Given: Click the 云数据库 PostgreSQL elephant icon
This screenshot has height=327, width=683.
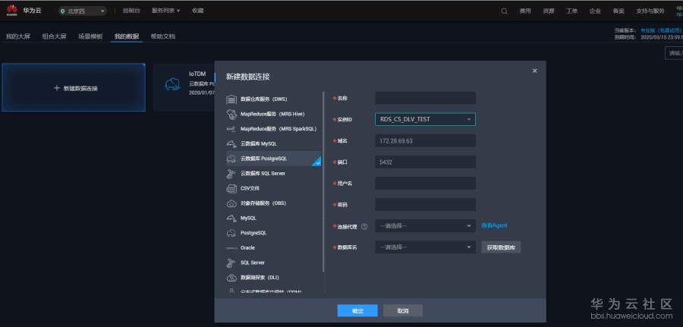Looking at the screenshot, I should pyautogui.click(x=231, y=159).
